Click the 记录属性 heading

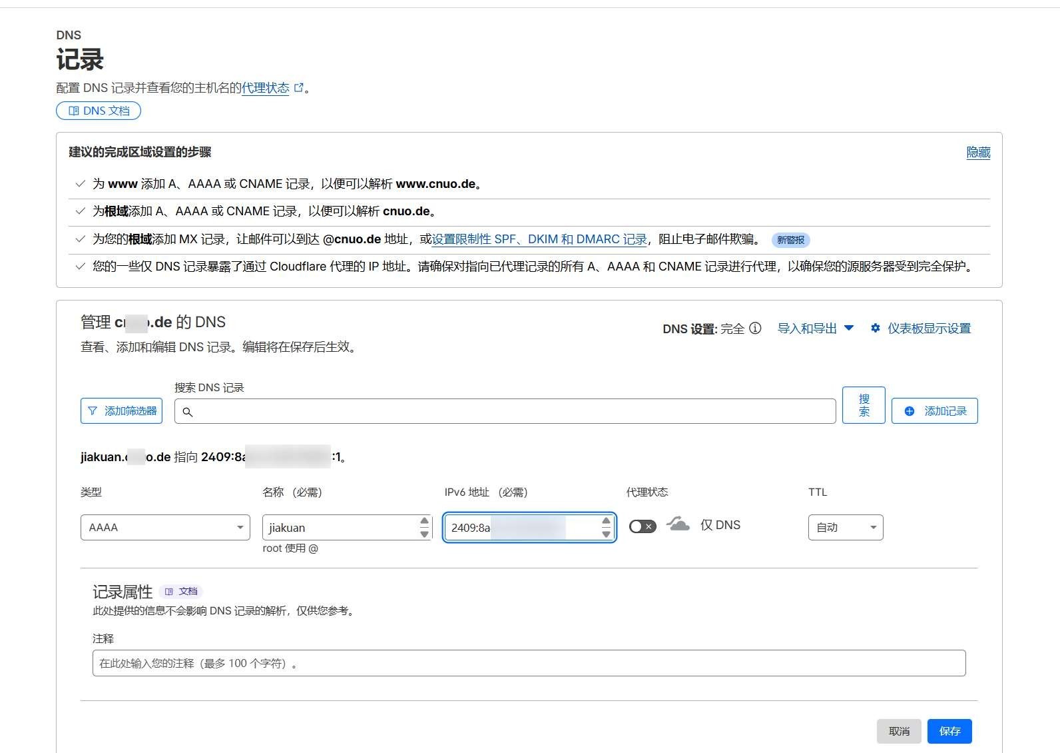point(123,592)
